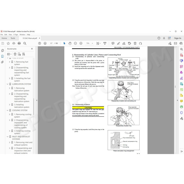Star this file as a favorite
This screenshot has height=184, width=184.
[x=8, y=43]
